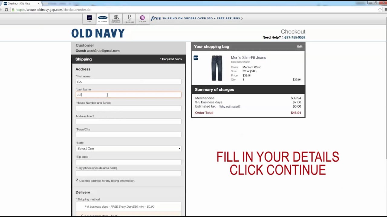
Task: Bookmark page with the star icon
Action: coord(380,10)
